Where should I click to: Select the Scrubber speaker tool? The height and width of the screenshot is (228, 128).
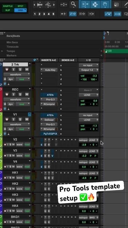(x=116, y=4)
